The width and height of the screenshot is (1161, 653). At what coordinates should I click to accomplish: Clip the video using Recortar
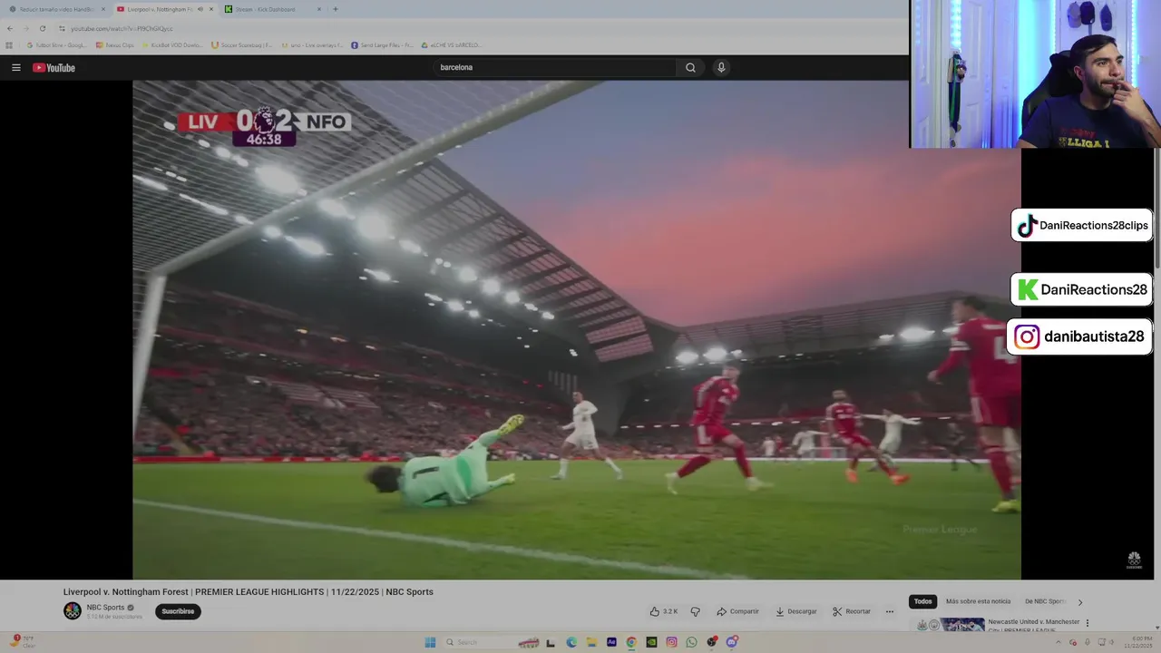pos(852,611)
